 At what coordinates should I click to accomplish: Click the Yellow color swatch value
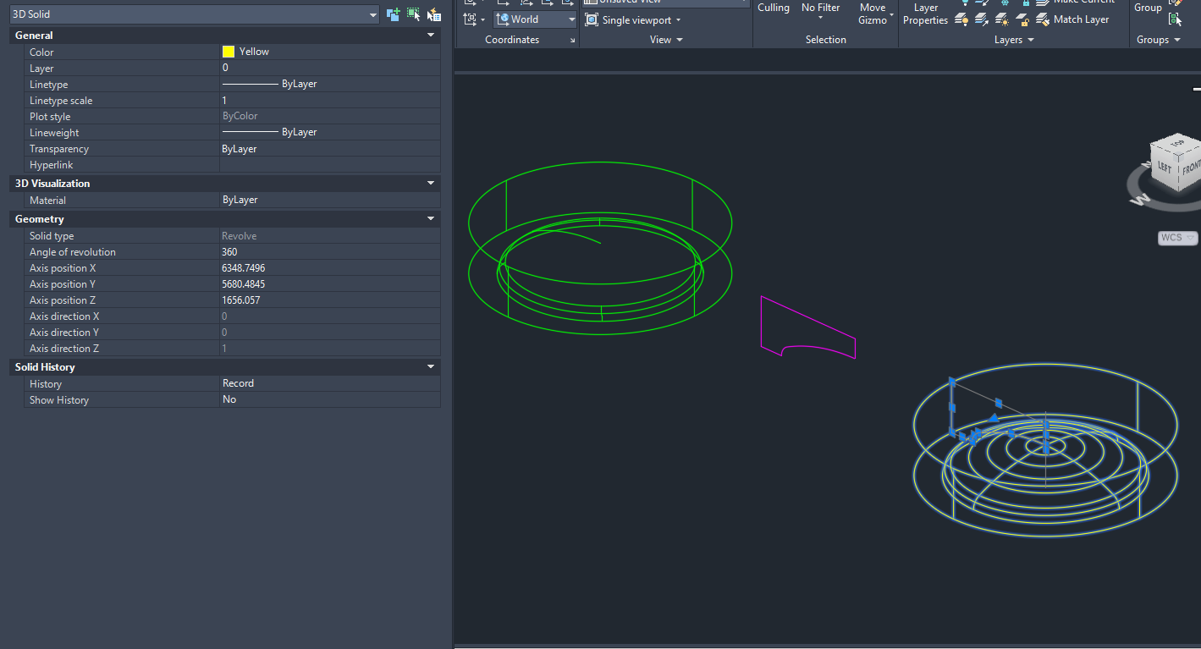[330, 52]
